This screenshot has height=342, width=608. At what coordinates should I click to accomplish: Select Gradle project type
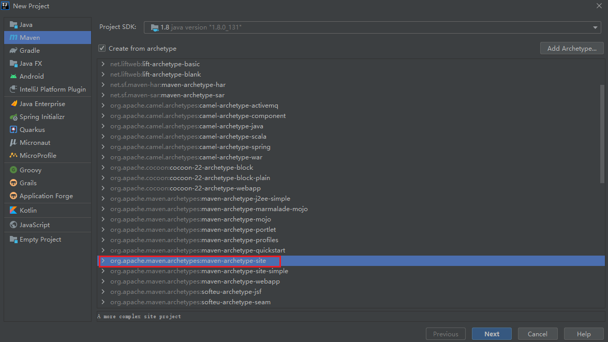click(x=48, y=50)
